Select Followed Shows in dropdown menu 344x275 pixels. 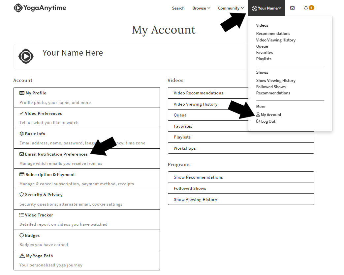pyautogui.click(x=271, y=87)
